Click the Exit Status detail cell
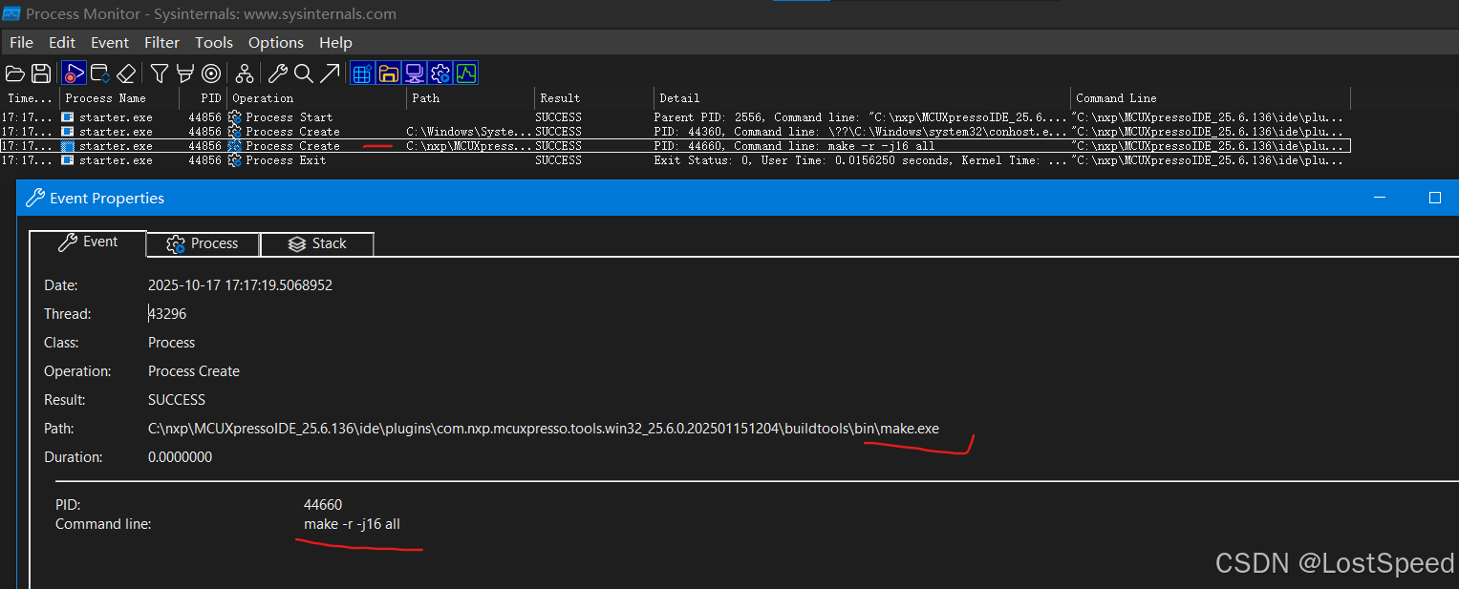Screen dimensions: 1459x589 862,160
